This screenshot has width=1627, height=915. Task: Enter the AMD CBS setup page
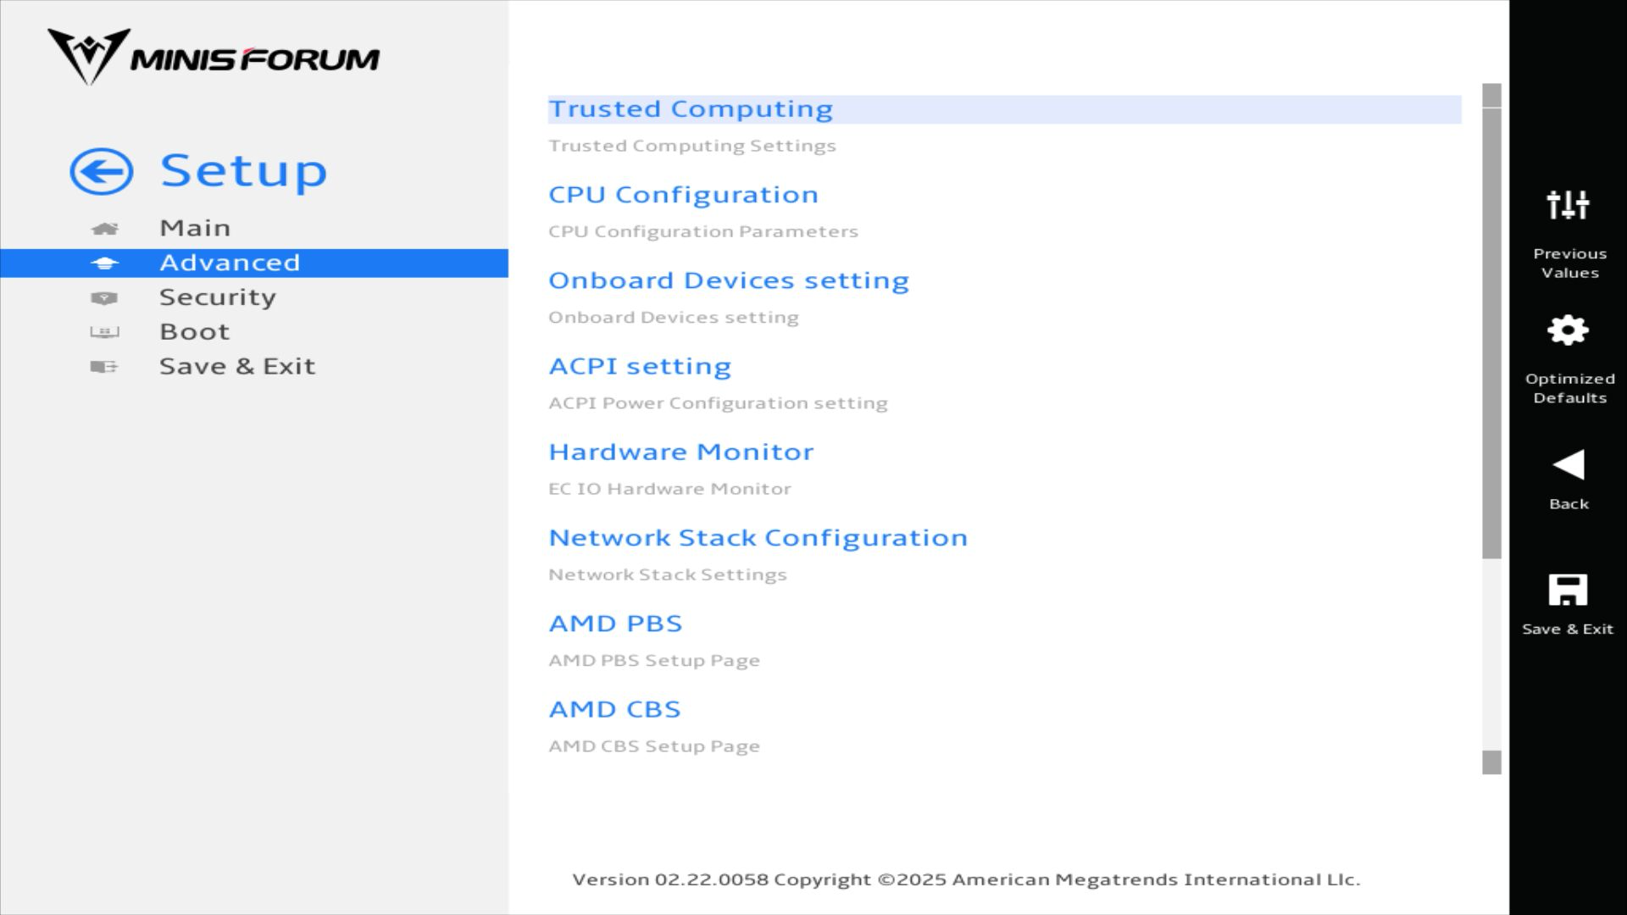point(614,709)
